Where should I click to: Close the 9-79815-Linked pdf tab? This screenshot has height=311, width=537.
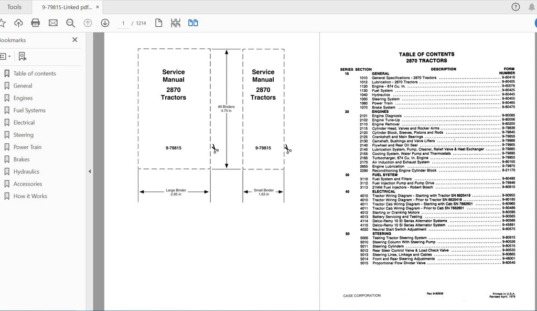pos(98,7)
